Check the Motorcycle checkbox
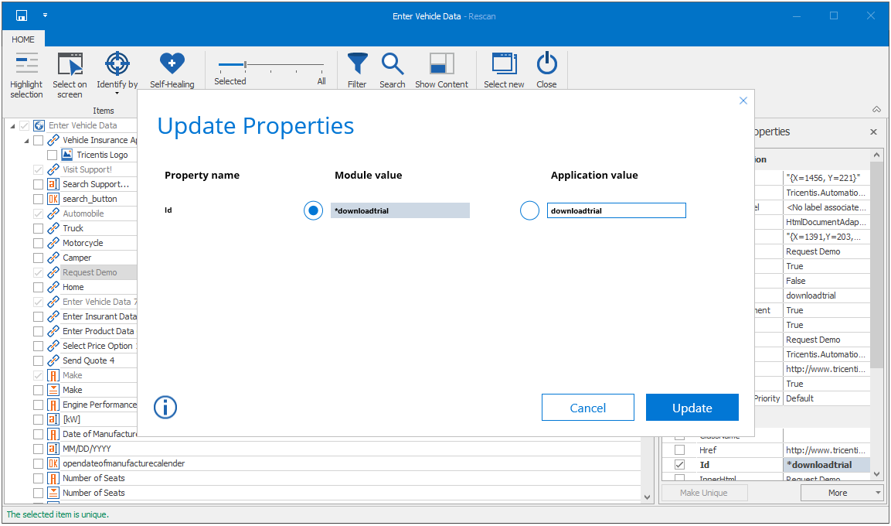Viewport: 891px width, 526px height. coord(38,244)
